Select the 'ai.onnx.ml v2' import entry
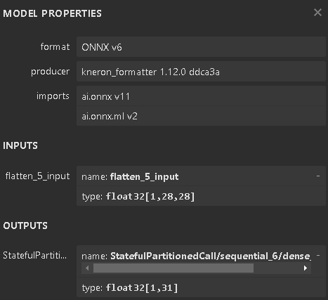Viewport: 328px width, 300px height. pos(201,116)
